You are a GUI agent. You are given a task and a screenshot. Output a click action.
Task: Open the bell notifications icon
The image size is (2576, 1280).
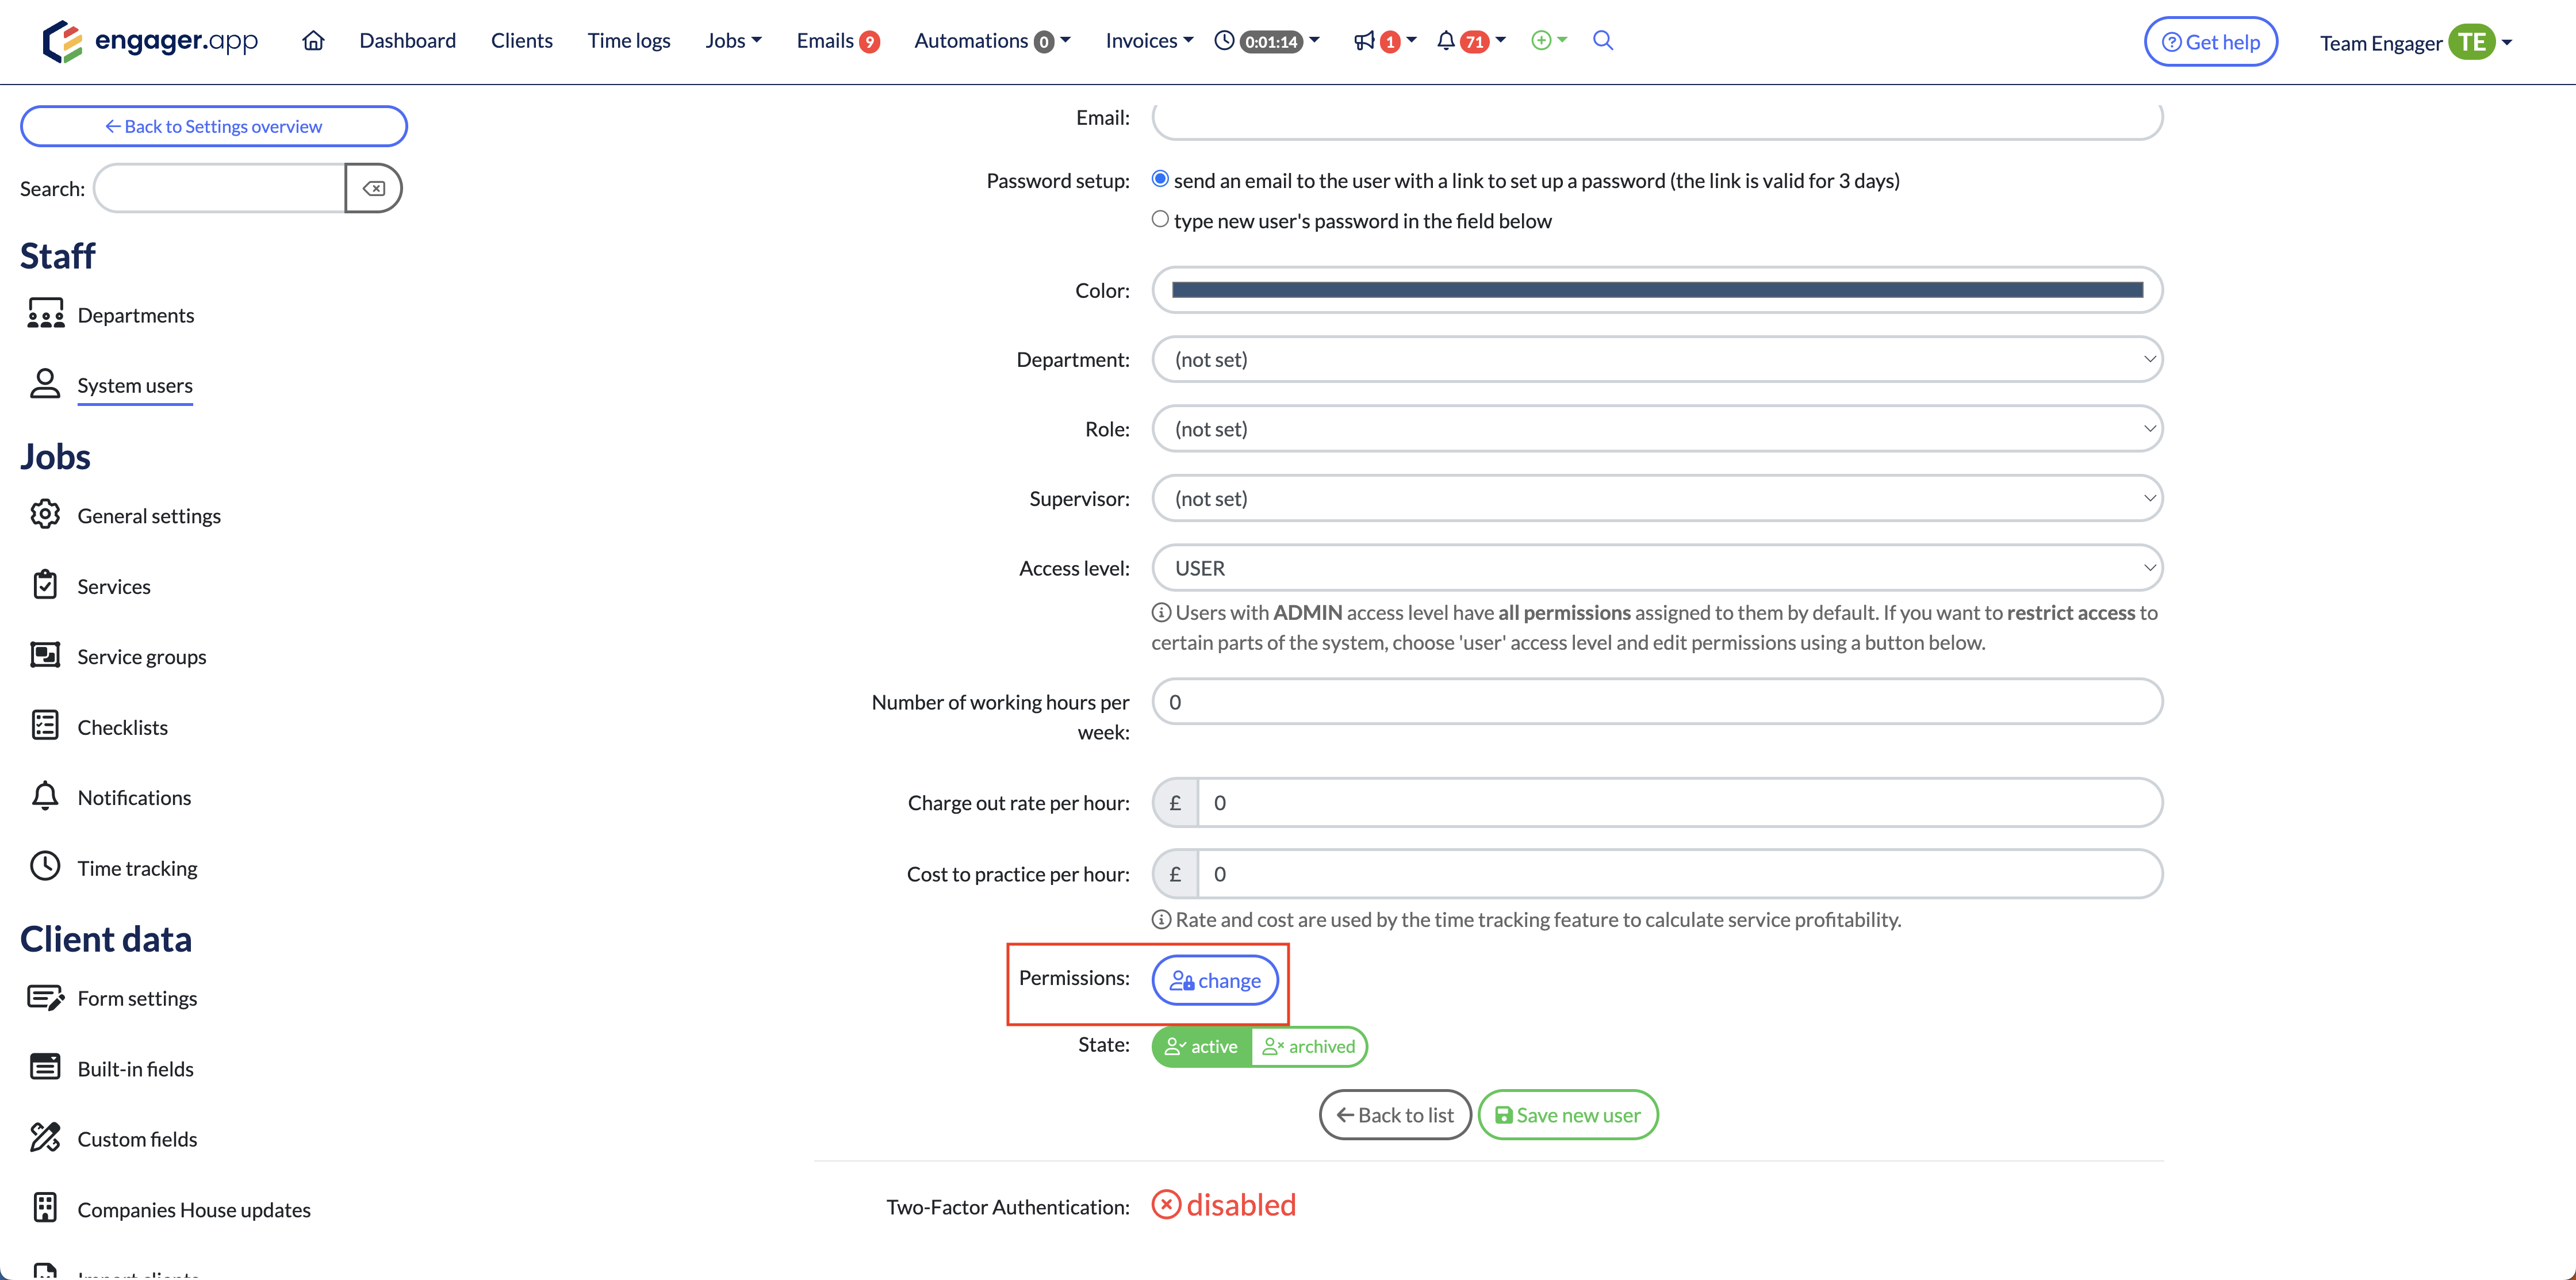point(1446,41)
